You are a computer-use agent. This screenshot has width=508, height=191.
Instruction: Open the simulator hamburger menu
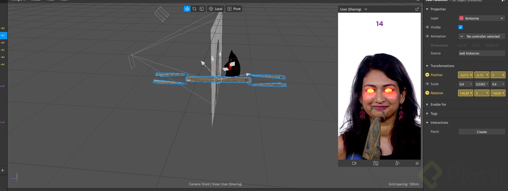coord(417,163)
